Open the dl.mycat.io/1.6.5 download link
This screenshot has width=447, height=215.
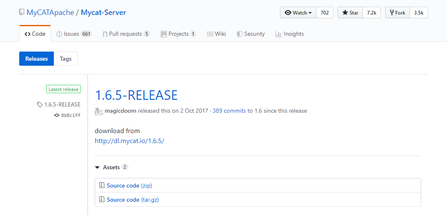129,141
